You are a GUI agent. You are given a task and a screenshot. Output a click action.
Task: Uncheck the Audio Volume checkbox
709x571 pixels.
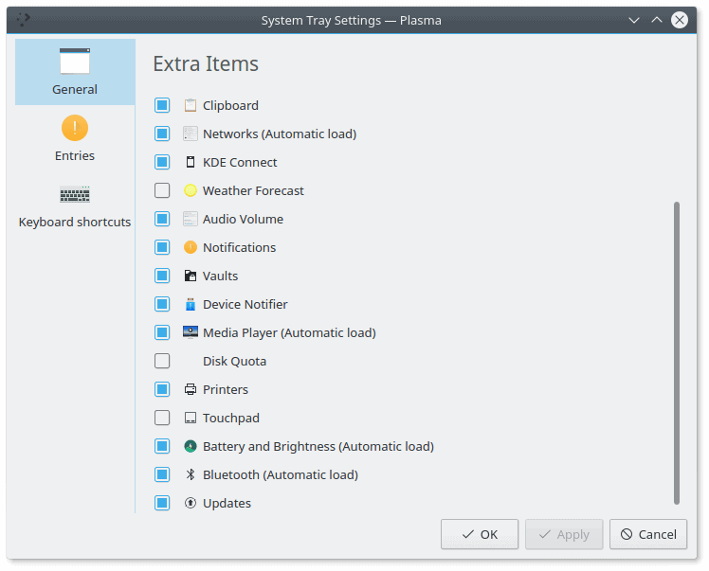(x=162, y=219)
